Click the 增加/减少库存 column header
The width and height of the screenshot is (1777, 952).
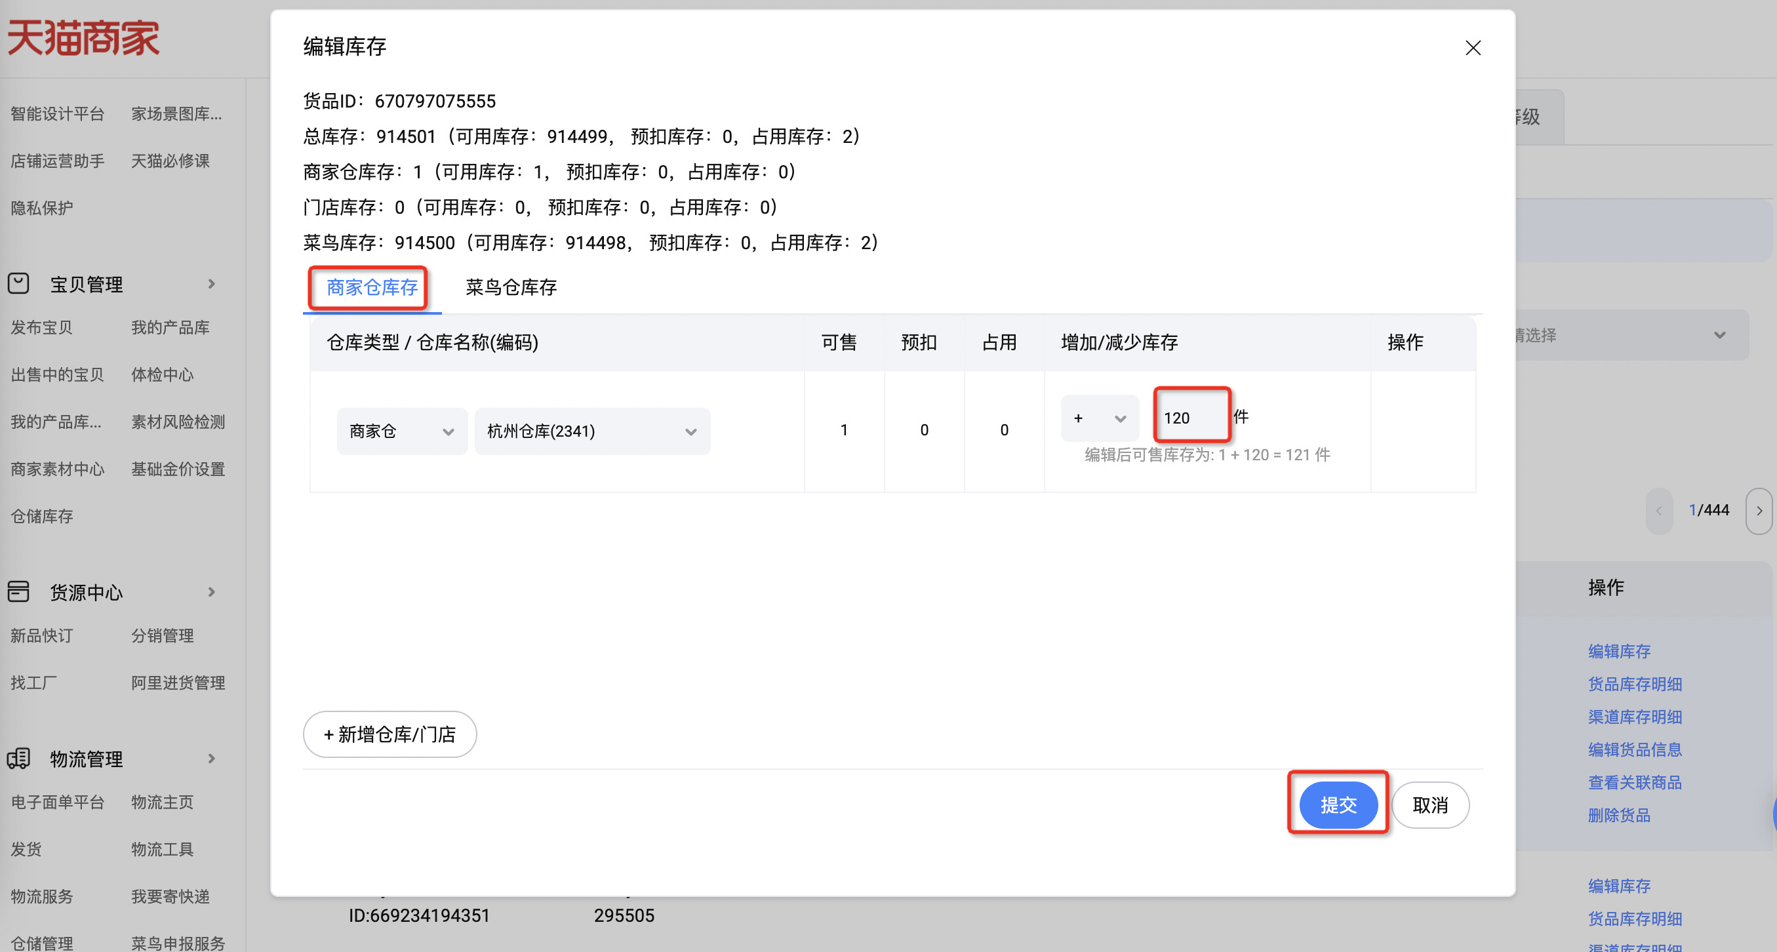1119,342
